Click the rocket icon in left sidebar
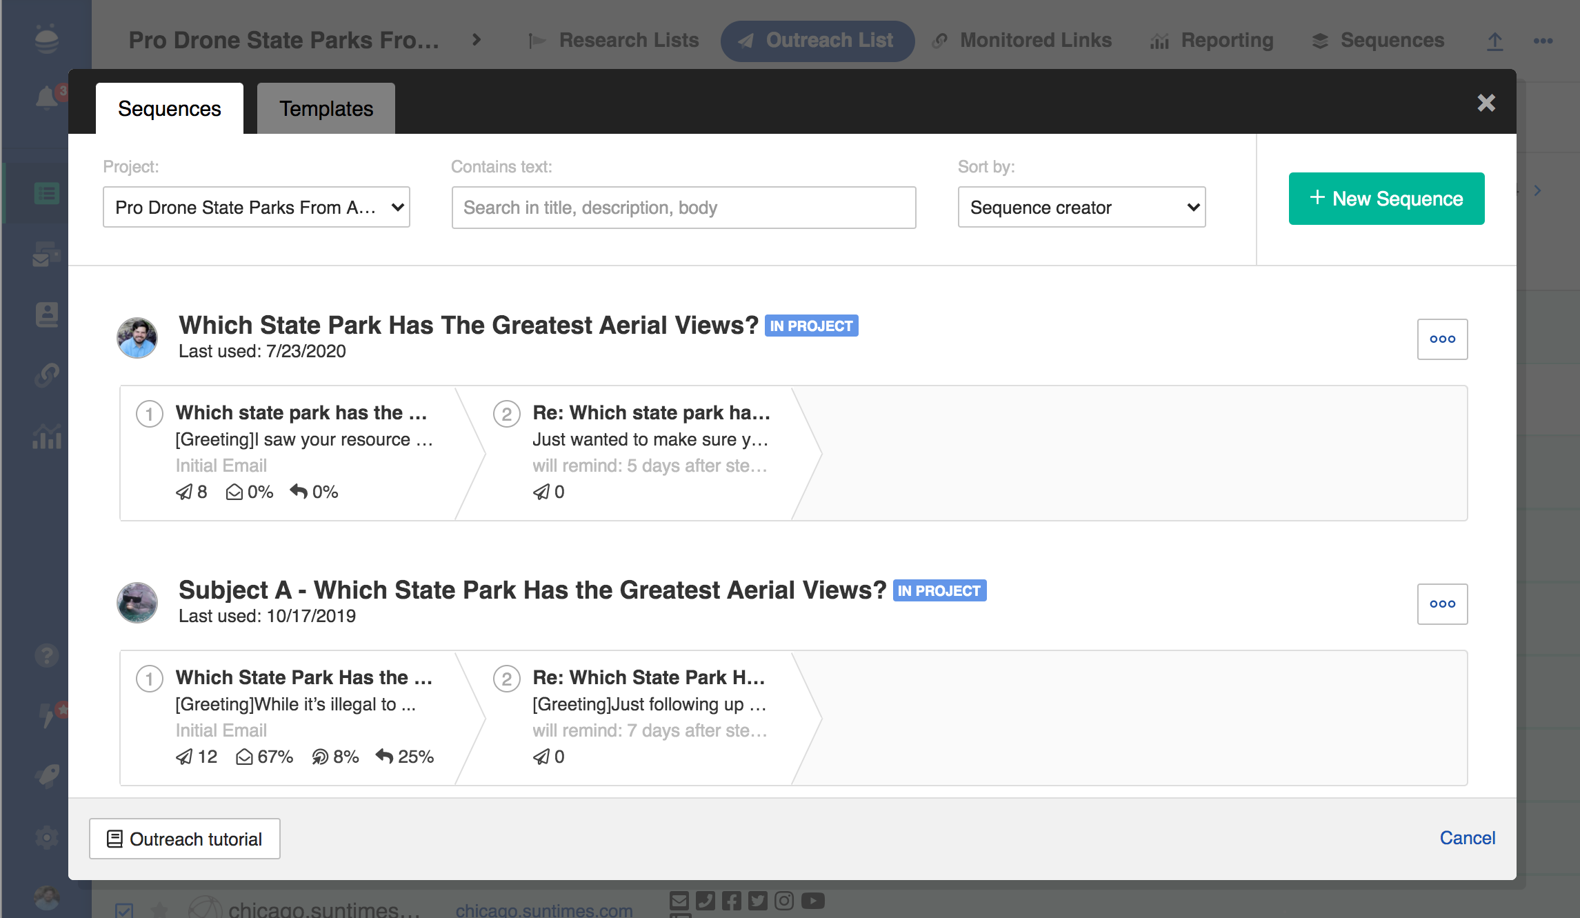Viewport: 1580px width, 918px height. 46,776
